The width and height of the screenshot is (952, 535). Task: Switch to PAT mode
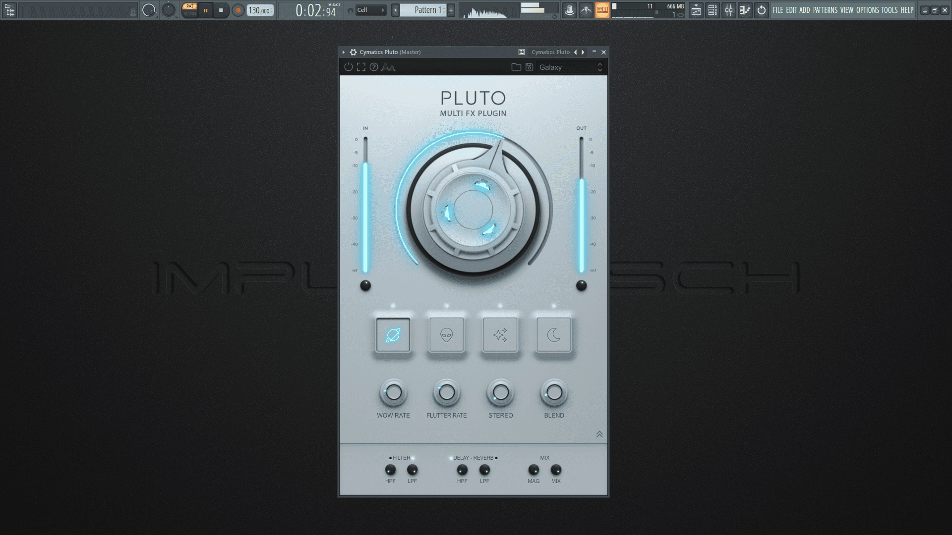point(189,6)
